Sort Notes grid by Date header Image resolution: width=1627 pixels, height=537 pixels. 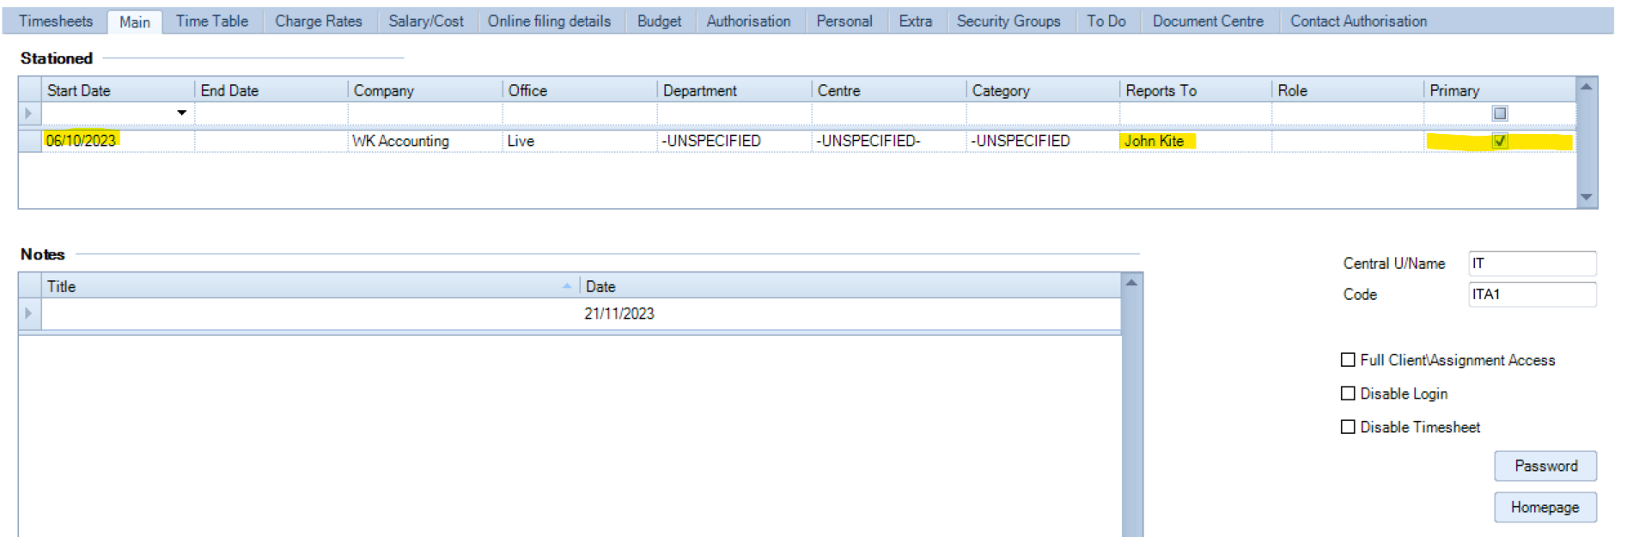point(850,286)
